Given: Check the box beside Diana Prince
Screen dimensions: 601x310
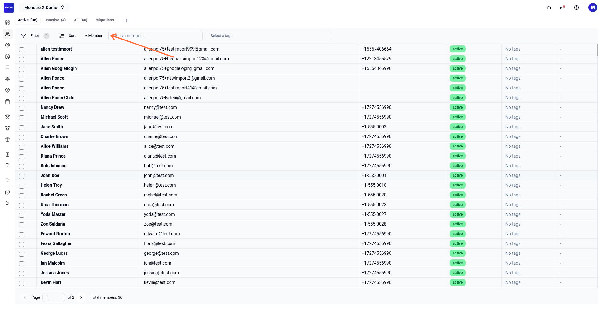Looking at the screenshot, I should pos(22,157).
